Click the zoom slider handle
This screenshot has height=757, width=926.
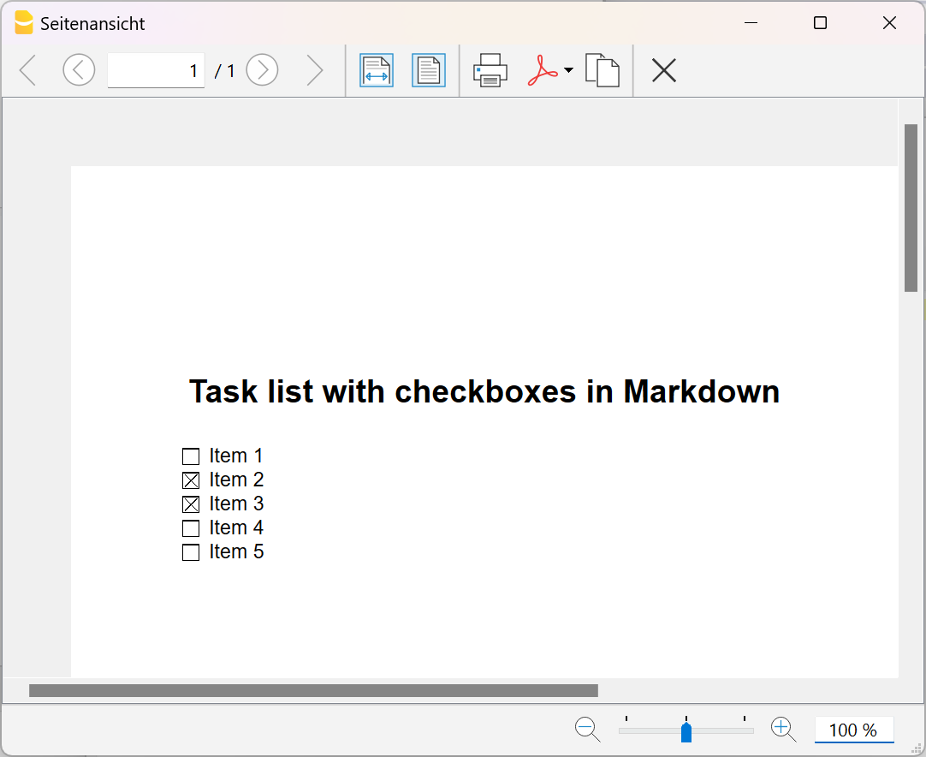click(x=686, y=730)
